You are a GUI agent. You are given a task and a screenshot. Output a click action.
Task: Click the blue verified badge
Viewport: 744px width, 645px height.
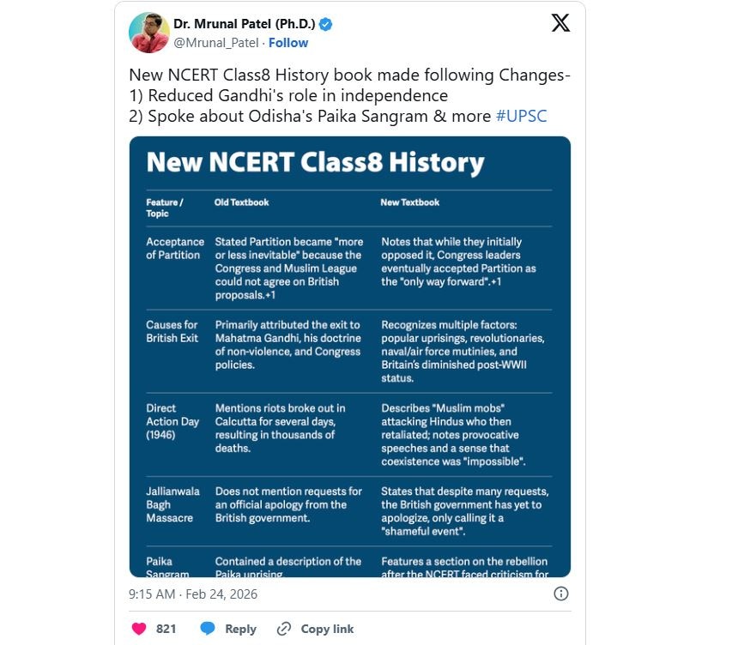(x=326, y=24)
